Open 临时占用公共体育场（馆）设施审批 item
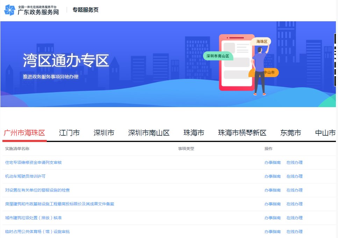 37,232
